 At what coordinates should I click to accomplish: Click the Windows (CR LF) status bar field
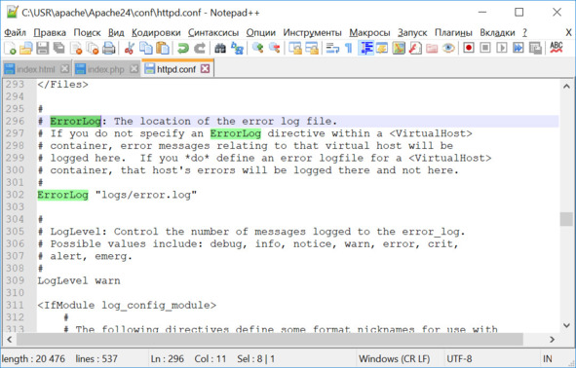[x=394, y=358]
